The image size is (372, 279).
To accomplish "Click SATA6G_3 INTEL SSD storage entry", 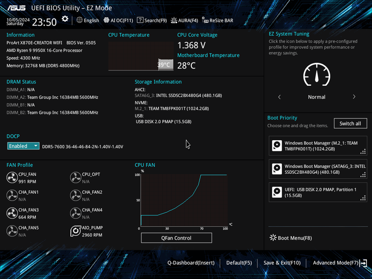I will [178, 95].
